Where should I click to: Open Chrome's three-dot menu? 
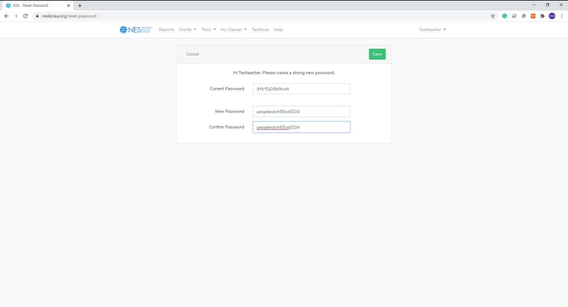tap(561, 16)
